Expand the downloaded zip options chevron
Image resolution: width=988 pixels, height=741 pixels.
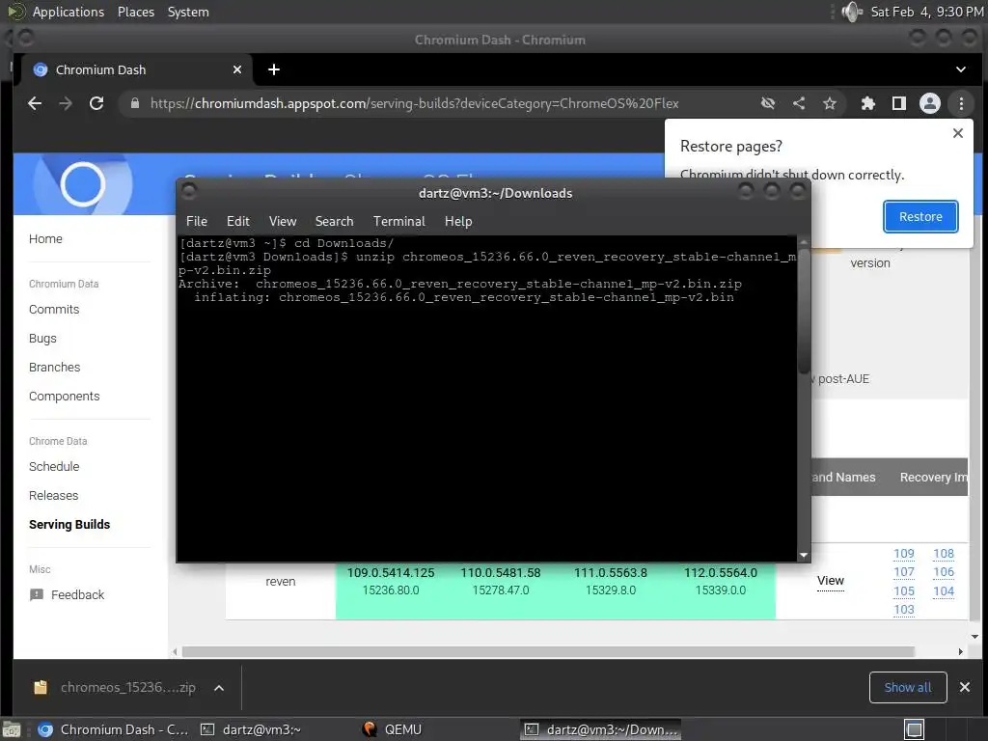click(x=219, y=688)
